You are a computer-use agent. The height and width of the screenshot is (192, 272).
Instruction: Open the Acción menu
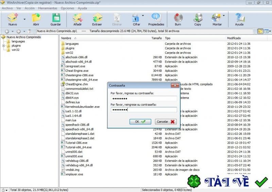click(x=30, y=8)
